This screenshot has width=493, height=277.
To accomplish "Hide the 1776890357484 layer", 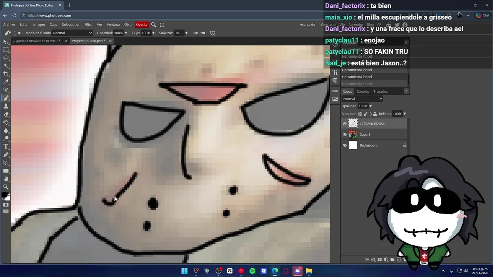I will pos(345,124).
